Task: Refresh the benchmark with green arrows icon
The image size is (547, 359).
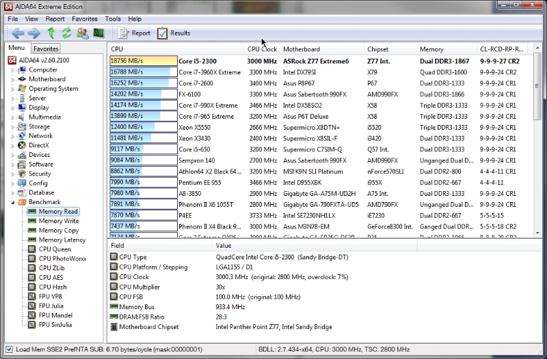Action: click(67, 33)
